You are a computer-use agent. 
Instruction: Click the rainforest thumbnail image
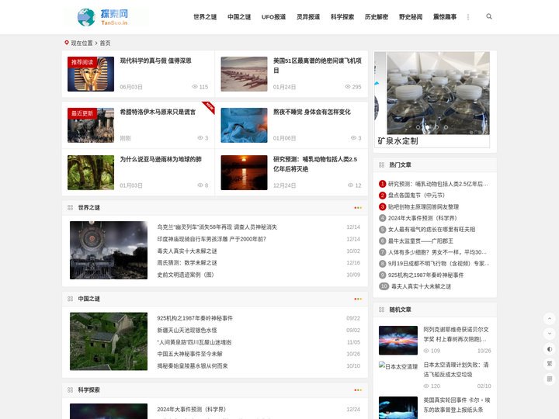point(91,172)
